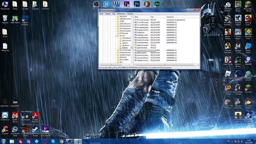Viewport: 256px width, 144px height.
Task: Select the Корзина recycle bin icon
Action: [5, 19]
